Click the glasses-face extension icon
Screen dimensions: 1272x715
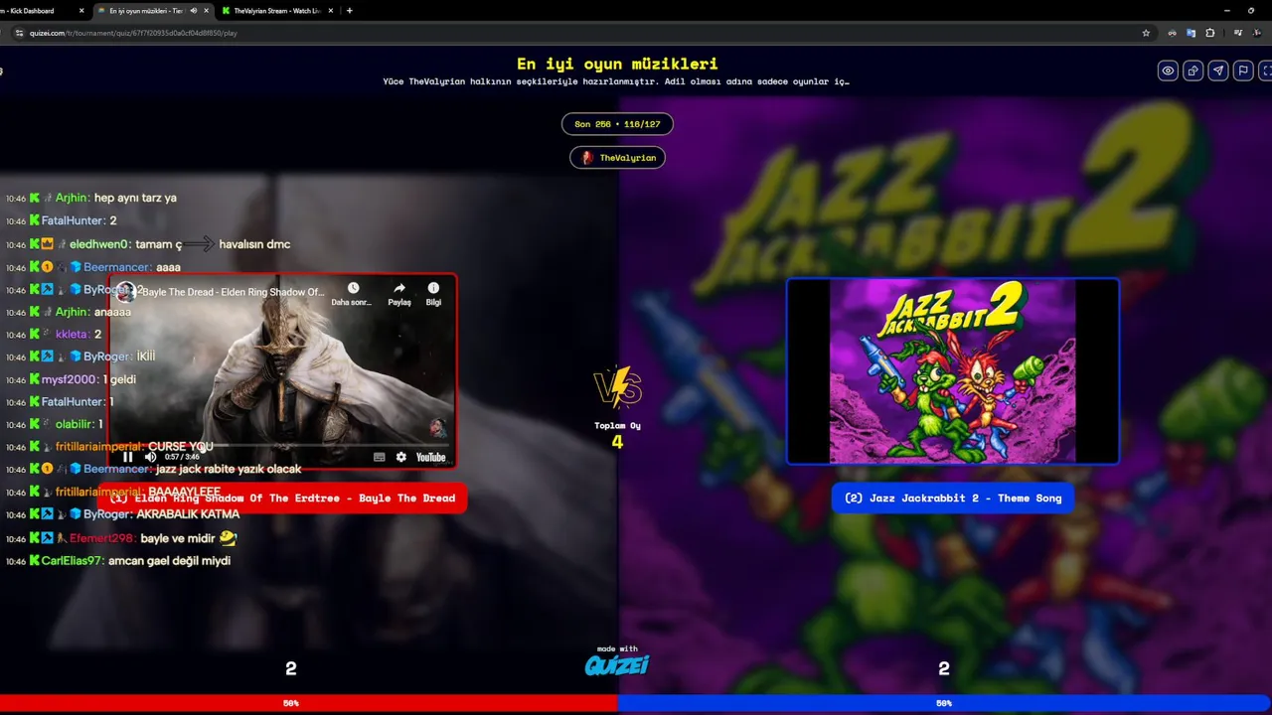(x=1172, y=33)
